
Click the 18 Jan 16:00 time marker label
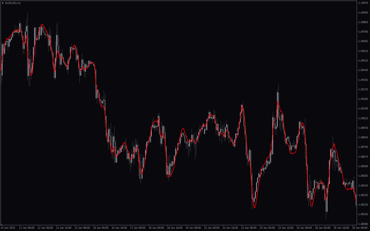pos(175,228)
